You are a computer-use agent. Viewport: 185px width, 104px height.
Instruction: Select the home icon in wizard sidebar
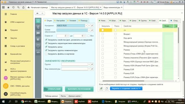[x=38, y=21]
